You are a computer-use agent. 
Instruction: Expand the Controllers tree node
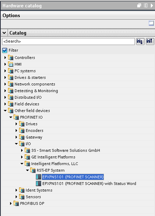(5, 58)
